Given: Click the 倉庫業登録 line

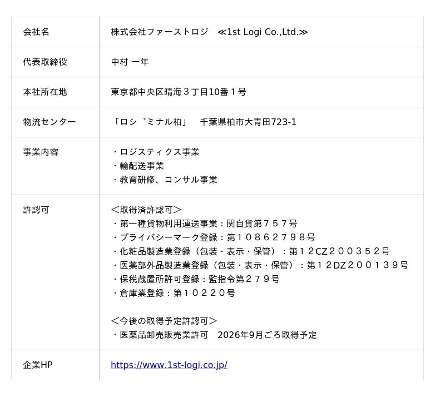Looking at the screenshot, I should (174, 293).
